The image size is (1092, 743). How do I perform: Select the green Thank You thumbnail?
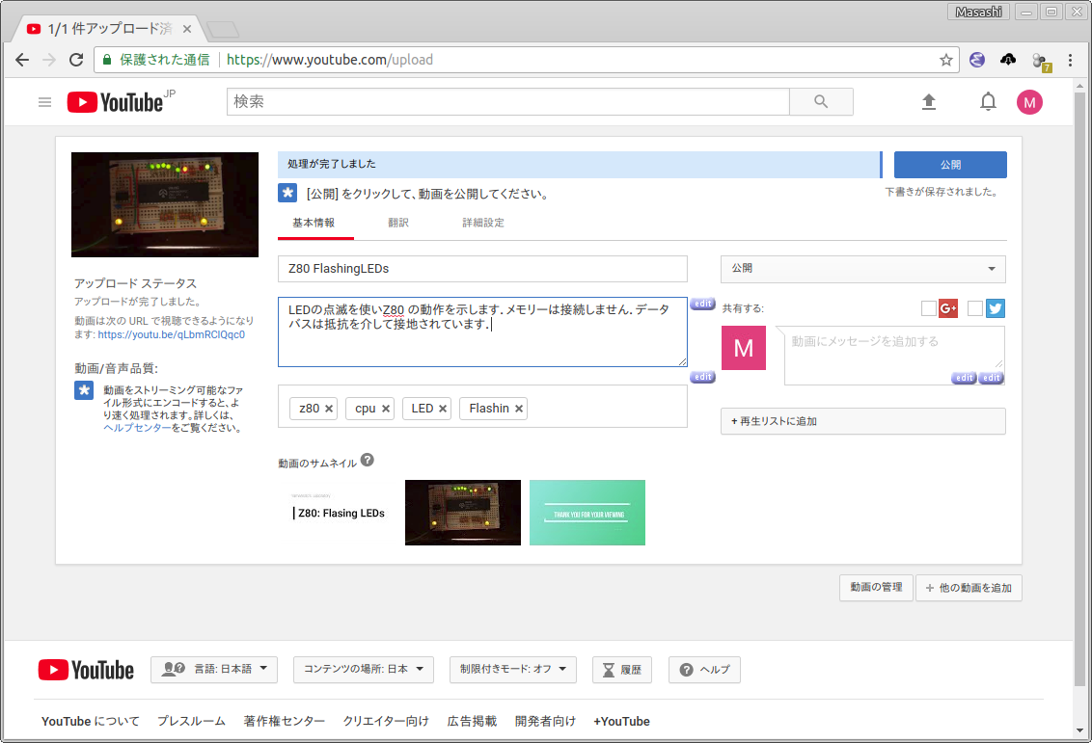[x=587, y=513]
